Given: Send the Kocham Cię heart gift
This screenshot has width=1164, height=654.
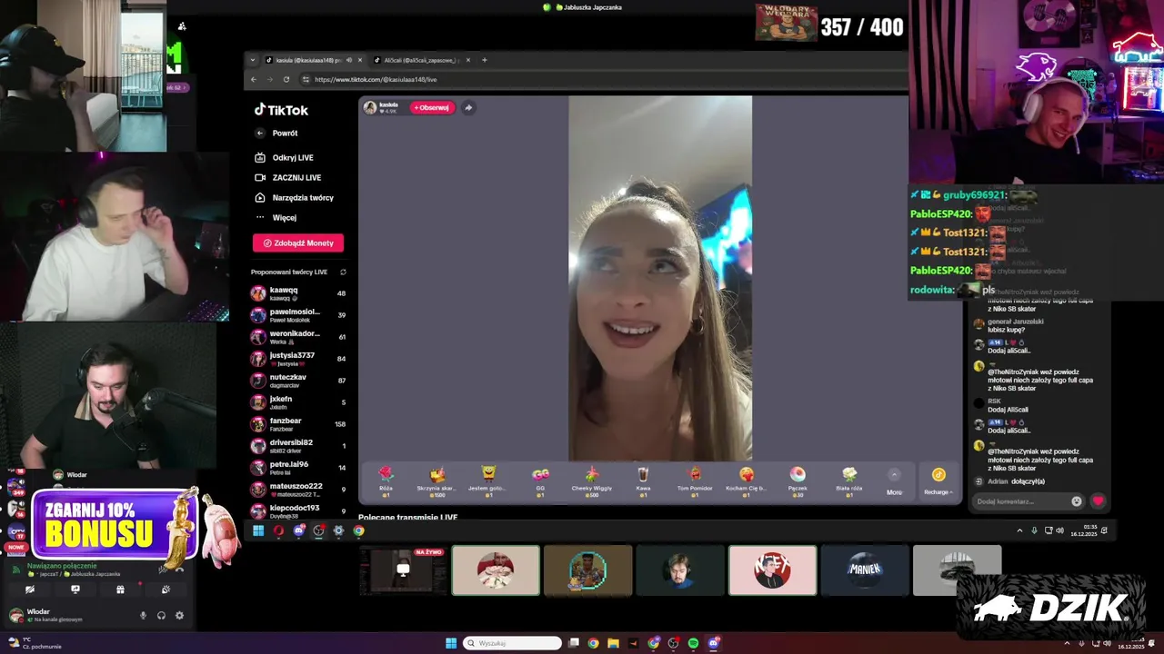Looking at the screenshot, I should pos(747,481).
